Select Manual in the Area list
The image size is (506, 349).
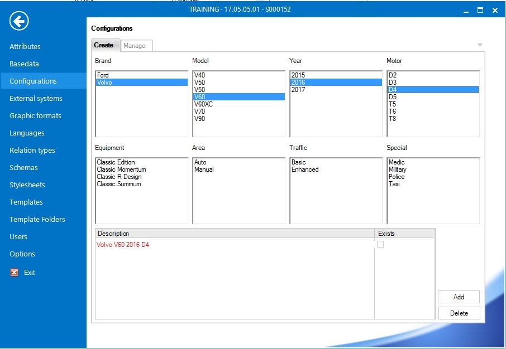pyautogui.click(x=204, y=169)
